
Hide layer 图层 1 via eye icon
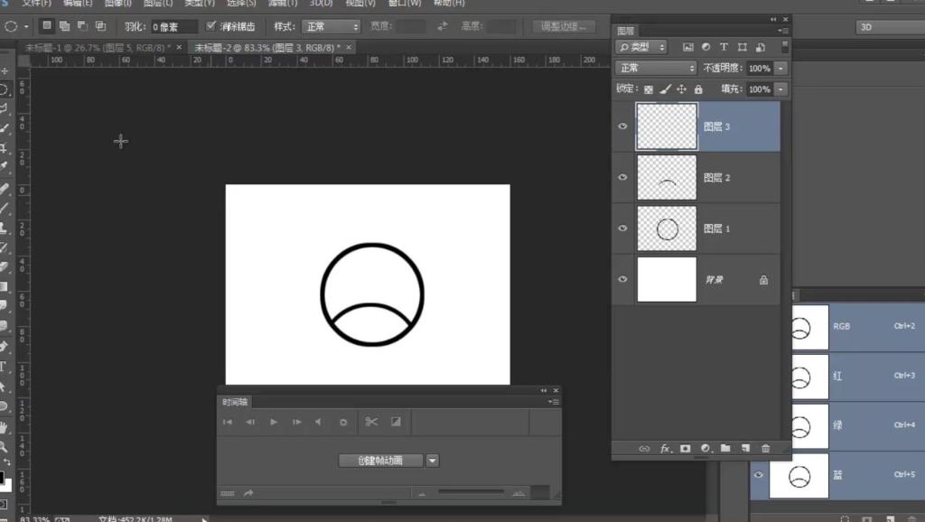pos(622,228)
